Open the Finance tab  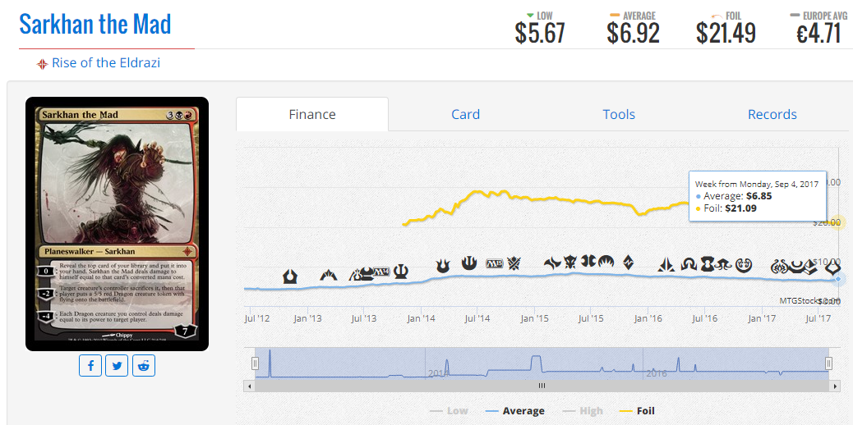click(312, 114)
